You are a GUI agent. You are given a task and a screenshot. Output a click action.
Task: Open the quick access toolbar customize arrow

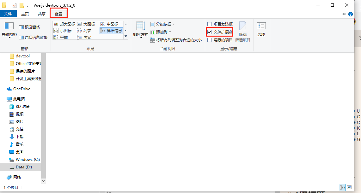point(28,5)
